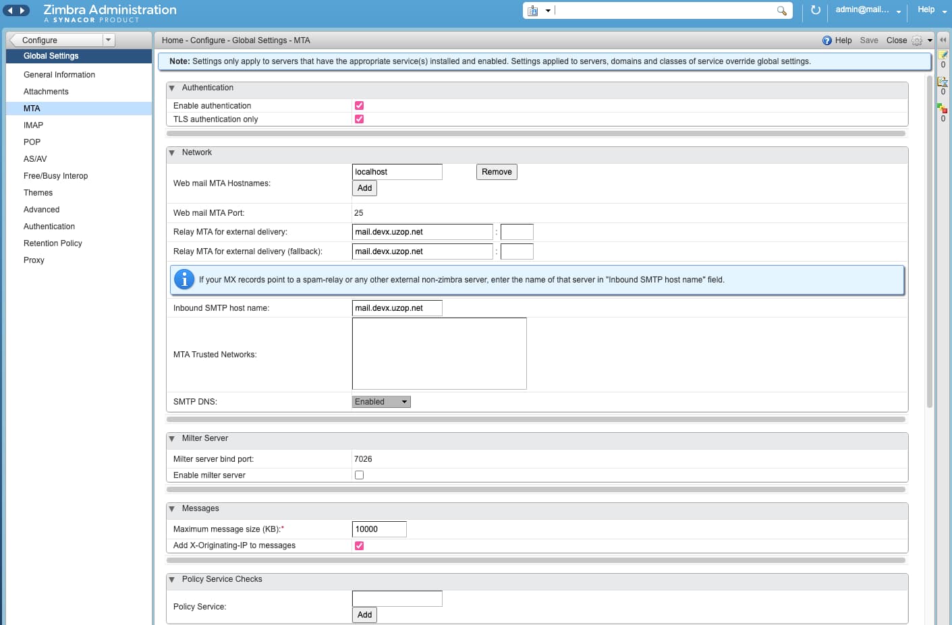Click Relay MTA for external delivery host field
Image resolution: width=952 pixels, height=625 pixels.
click(422, 232)
